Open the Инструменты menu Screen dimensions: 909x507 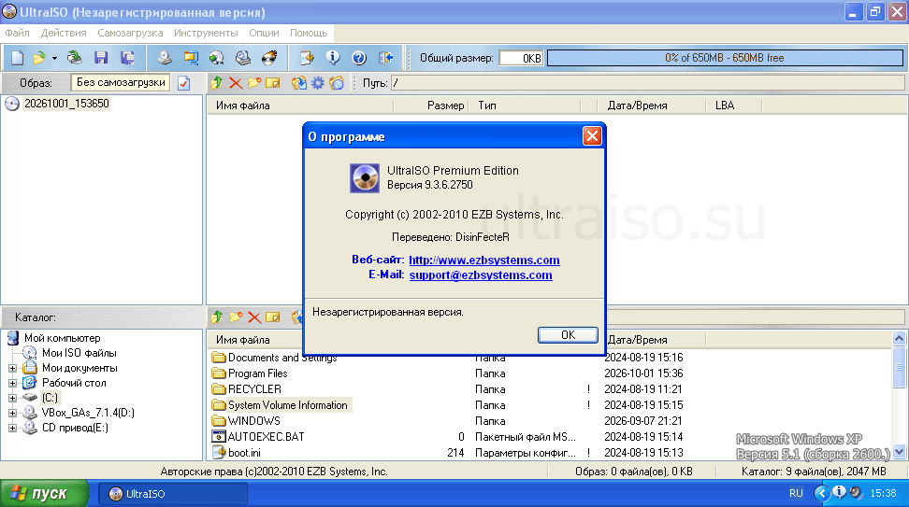206,33
